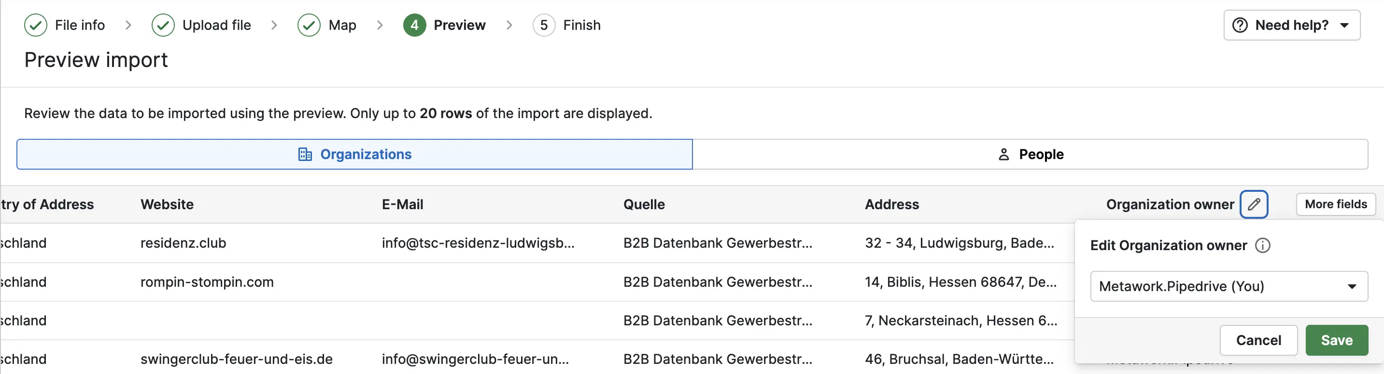Open the Need help? dropdown
The image size is (1384, 374).
tap(1291, 25)
